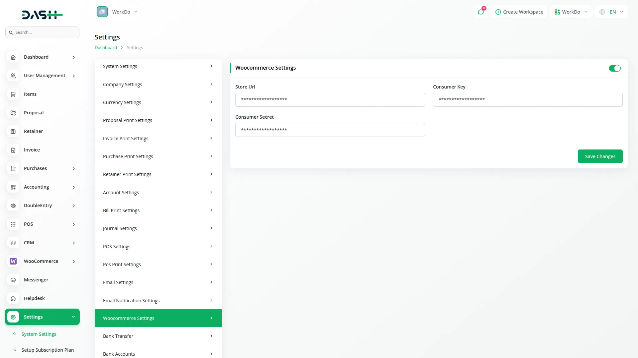Image resolution: width=638 pixels, height=358 pixels.
Task: Select the DoubleEntry sidebar icon
Action: coord(13,206)
